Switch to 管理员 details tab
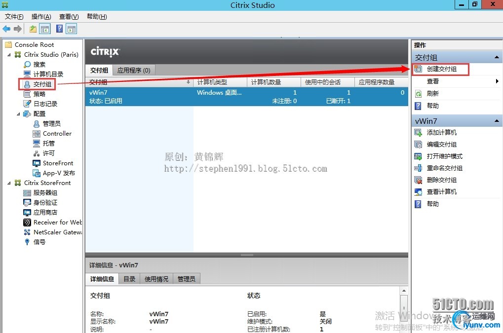The height and width of the screenshot is (333, 503). click(187, 279)
